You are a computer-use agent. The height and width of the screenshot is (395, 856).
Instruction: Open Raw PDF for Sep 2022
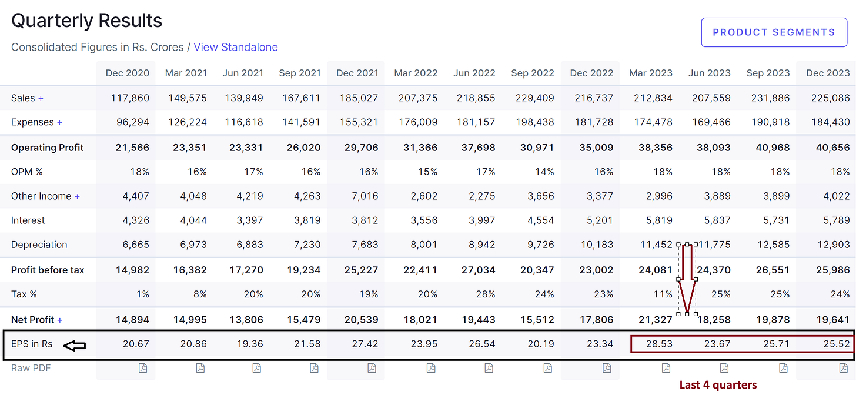pyautogui.click(x=548, y=368)
